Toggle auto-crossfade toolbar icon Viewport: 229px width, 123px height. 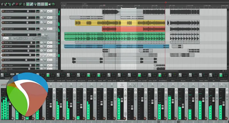tap(28, 4)
